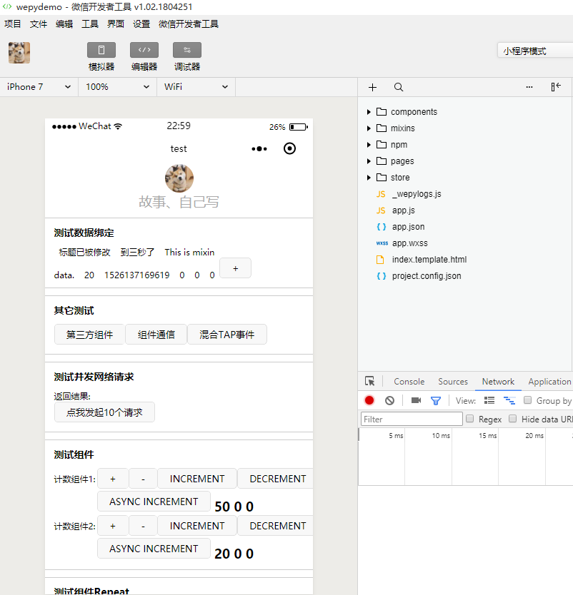Click INCREMENT for 计数组件2

coord(196,526)
